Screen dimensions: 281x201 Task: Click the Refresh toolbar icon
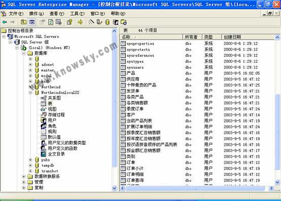51,22
